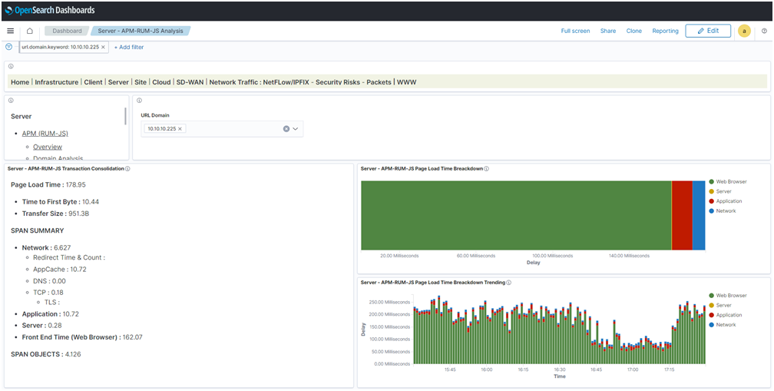Click the info icon of navigation links panel

coord(11,66)
